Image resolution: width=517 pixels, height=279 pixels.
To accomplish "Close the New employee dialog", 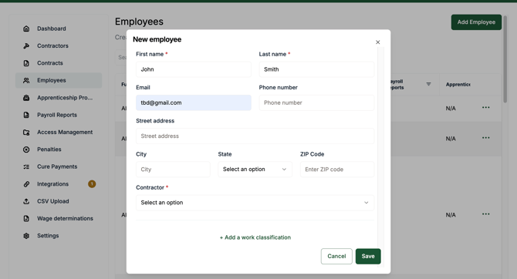I will click(x=378, y=42).
